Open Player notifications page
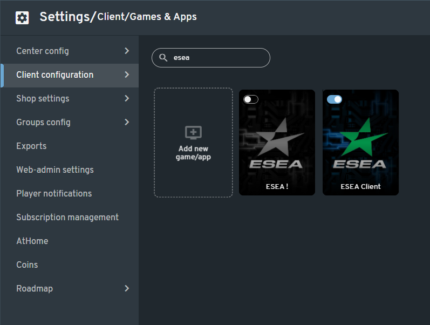The image size is (430, 325). click(70, 193)
